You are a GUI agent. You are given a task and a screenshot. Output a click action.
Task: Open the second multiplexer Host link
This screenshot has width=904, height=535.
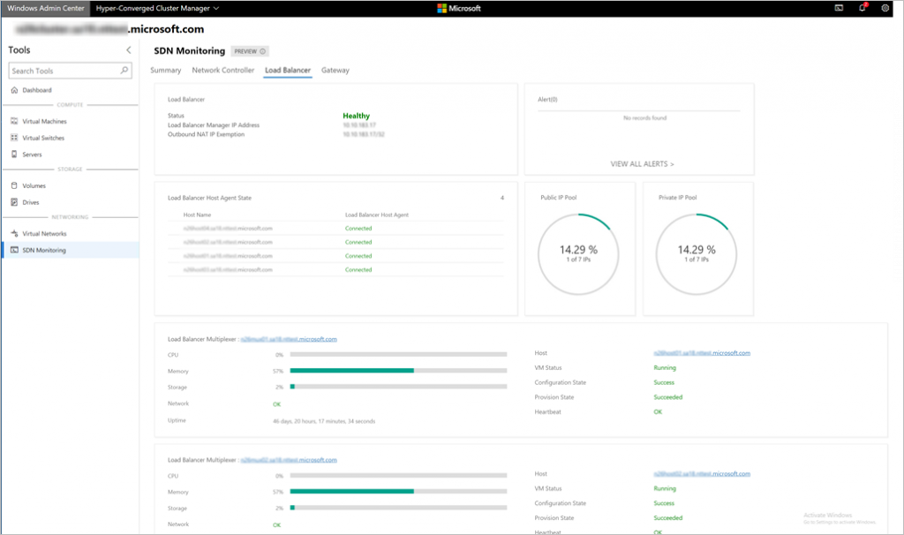(x=702, y=474)
